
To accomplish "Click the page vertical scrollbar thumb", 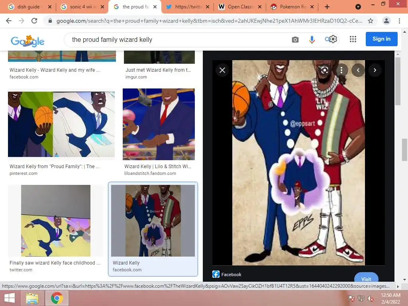I will coord(404,150).
